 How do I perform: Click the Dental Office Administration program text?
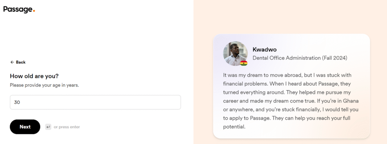[286, 58]
